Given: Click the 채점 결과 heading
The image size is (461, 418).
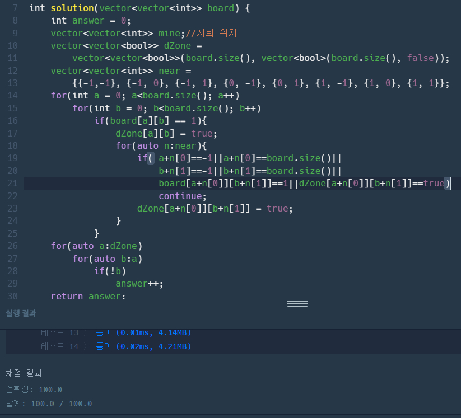Looking at the screenshot, I should pyautogui.click(x=24, y=373).
